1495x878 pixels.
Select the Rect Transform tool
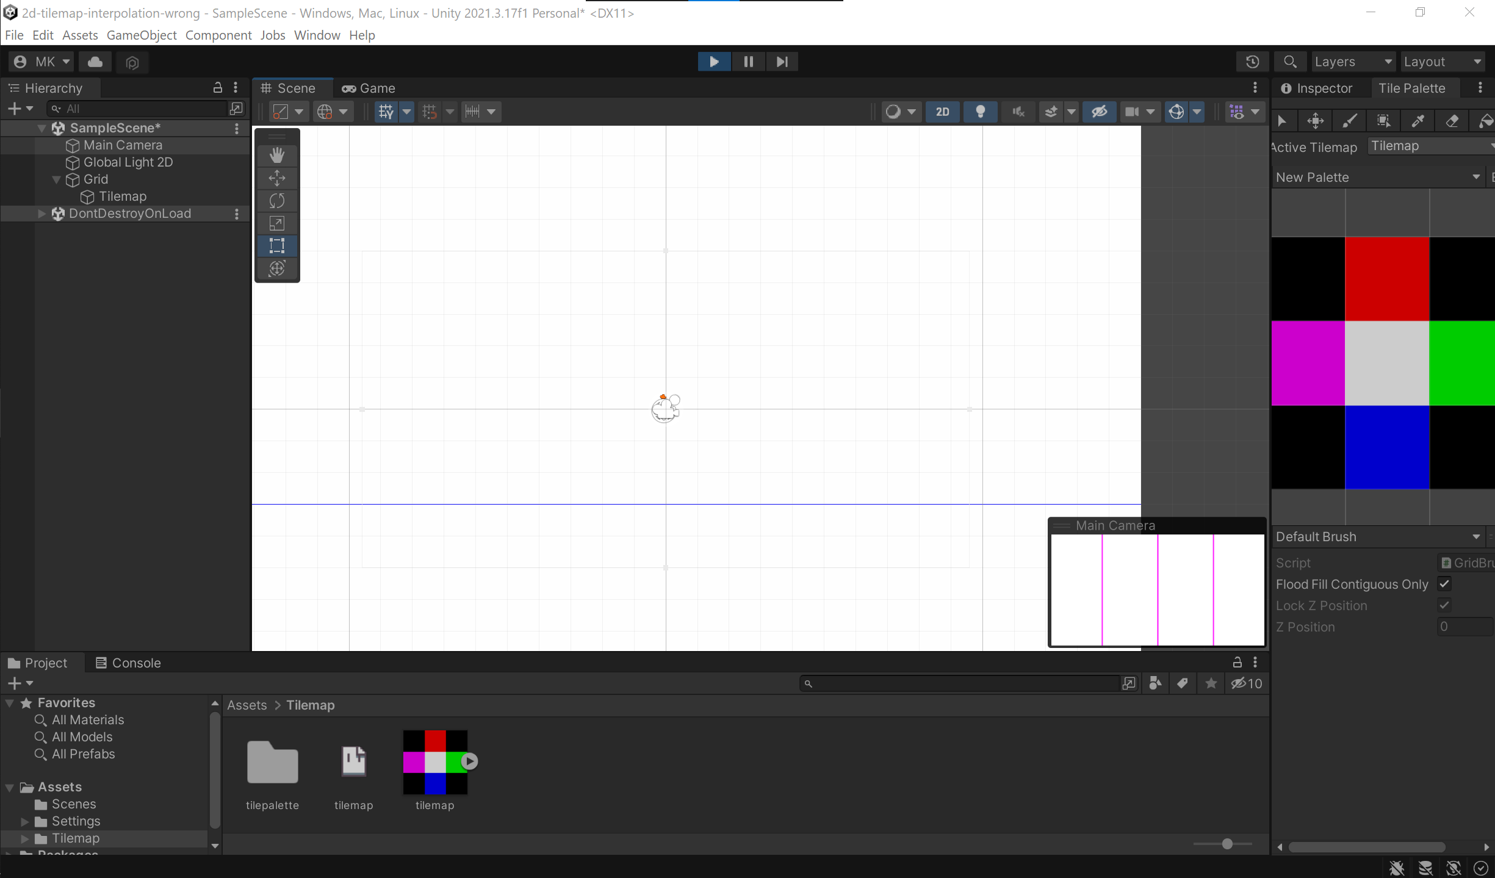click(x=277, y=246)
